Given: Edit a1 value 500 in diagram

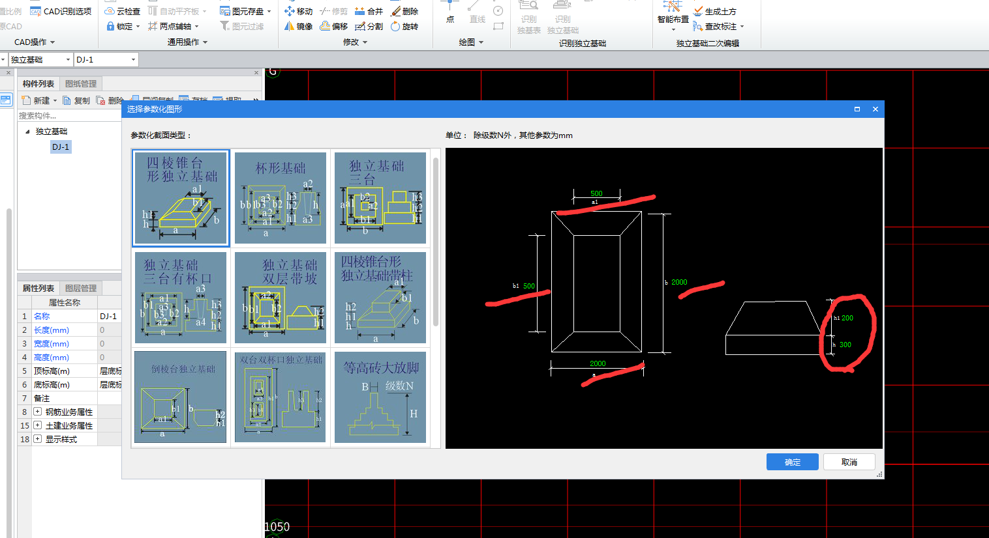Looking at the screenshot, I should point(596,193).
